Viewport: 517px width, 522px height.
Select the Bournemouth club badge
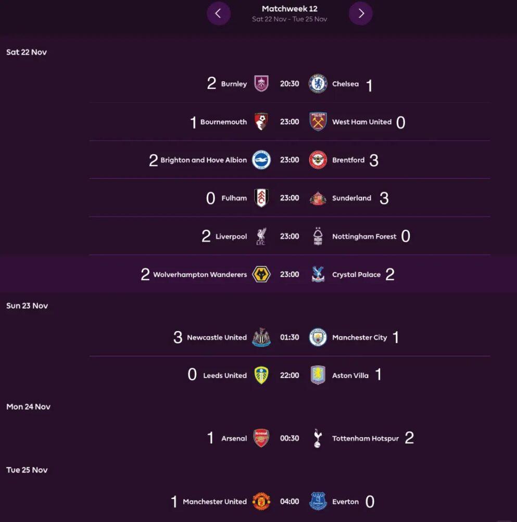[x=261, y=122]
